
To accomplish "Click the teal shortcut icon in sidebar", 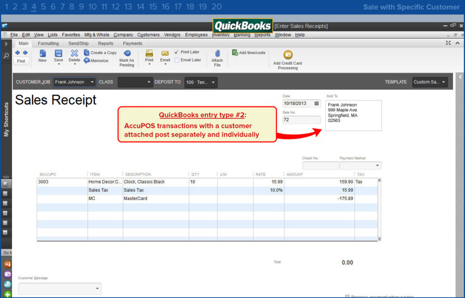I will pos(8,284).
